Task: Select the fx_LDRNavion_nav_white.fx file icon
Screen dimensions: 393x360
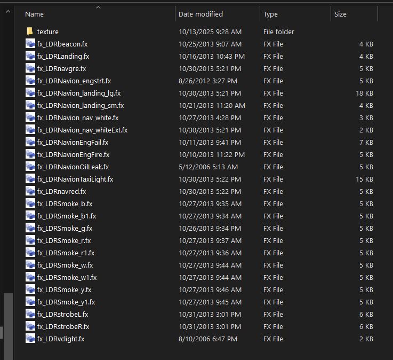Action: [x=30, y=118]
